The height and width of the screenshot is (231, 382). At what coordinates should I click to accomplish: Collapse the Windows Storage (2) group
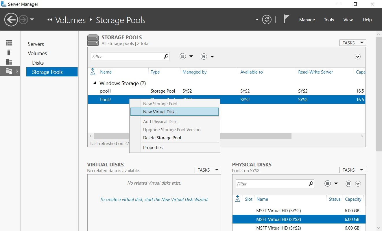pyautogui.click(x=95, y=83)
